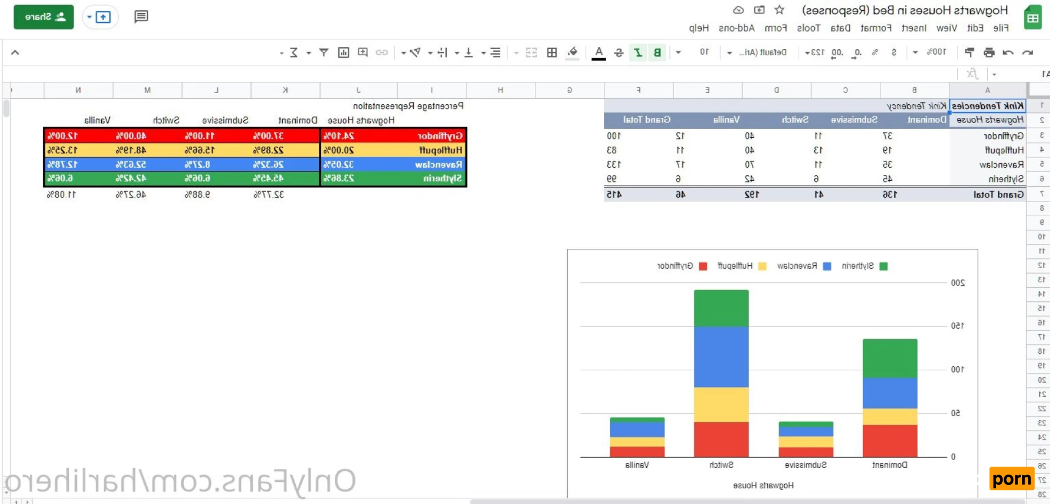Click the Format as currency button
The image size is (1050, 504).
click(x=894, y=52)
